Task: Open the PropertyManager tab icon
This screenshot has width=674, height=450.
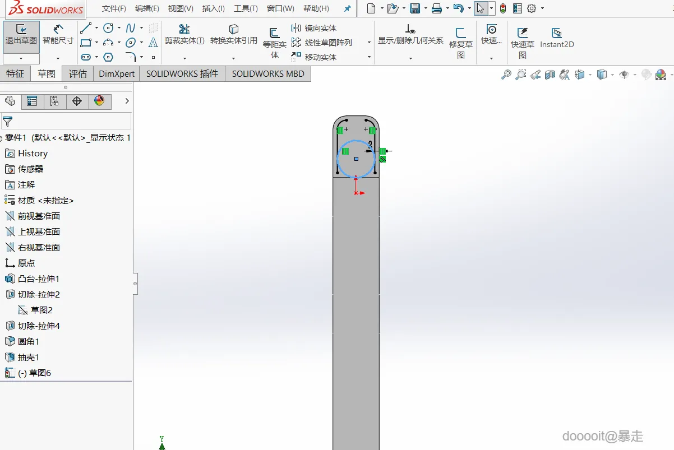Action: (x=32, y=101)
